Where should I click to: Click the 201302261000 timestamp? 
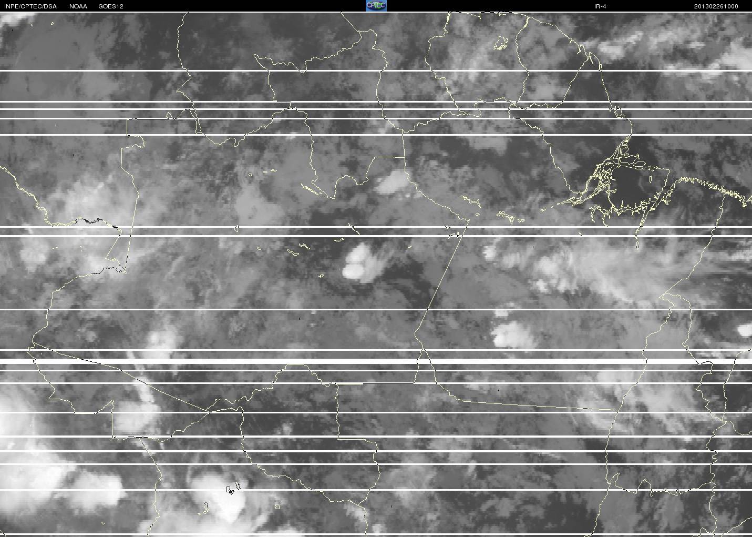click(716, 6)
